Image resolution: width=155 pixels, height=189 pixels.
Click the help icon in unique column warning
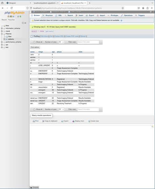pyautogui.click(x=121, y=20)
